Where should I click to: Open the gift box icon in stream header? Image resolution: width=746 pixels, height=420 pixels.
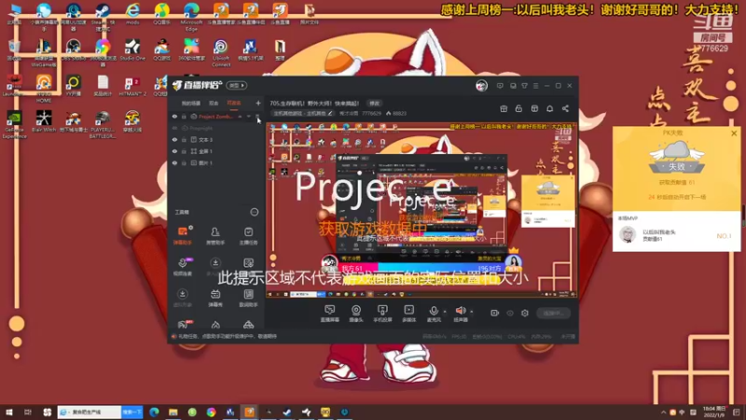(x=504, y=108)
